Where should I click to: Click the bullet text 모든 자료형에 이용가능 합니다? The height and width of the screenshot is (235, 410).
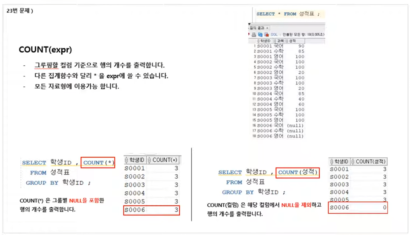click(x=77, y=86)
